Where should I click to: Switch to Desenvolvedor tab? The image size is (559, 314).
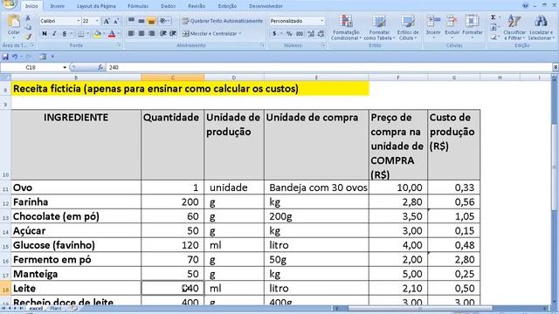pyautogui.click(x=266, y=6)
